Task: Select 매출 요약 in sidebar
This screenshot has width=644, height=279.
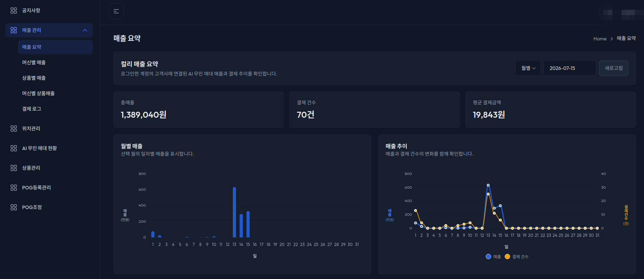Action: [55, 47]
